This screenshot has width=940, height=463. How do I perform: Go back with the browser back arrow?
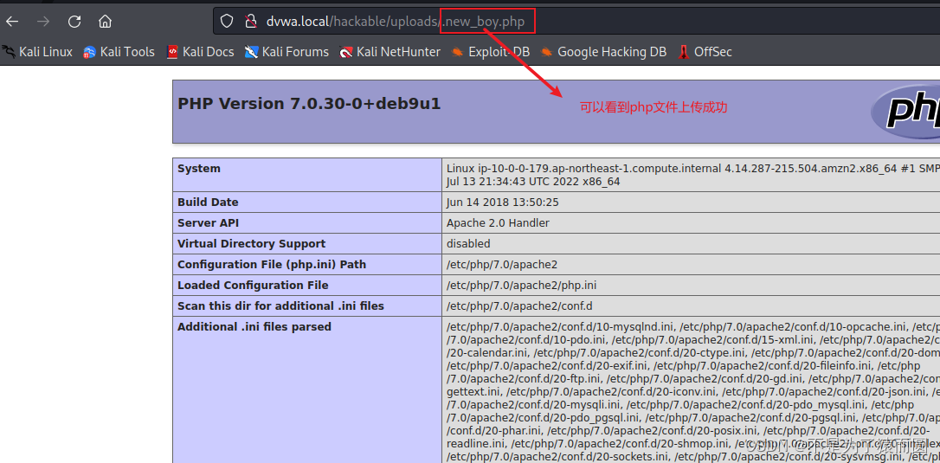click(12, 22)
